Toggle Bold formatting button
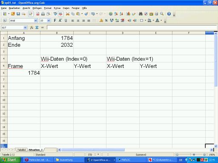 click(x=55, y=20)
